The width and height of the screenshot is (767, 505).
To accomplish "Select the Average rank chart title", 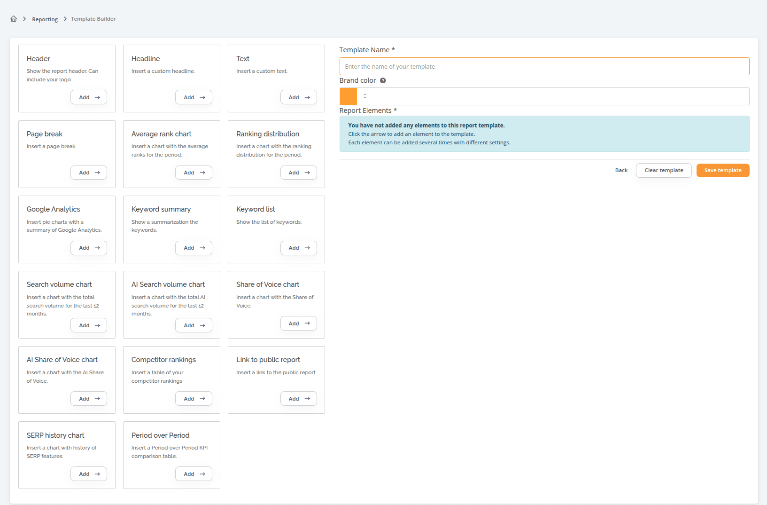I will pos(161,134).
